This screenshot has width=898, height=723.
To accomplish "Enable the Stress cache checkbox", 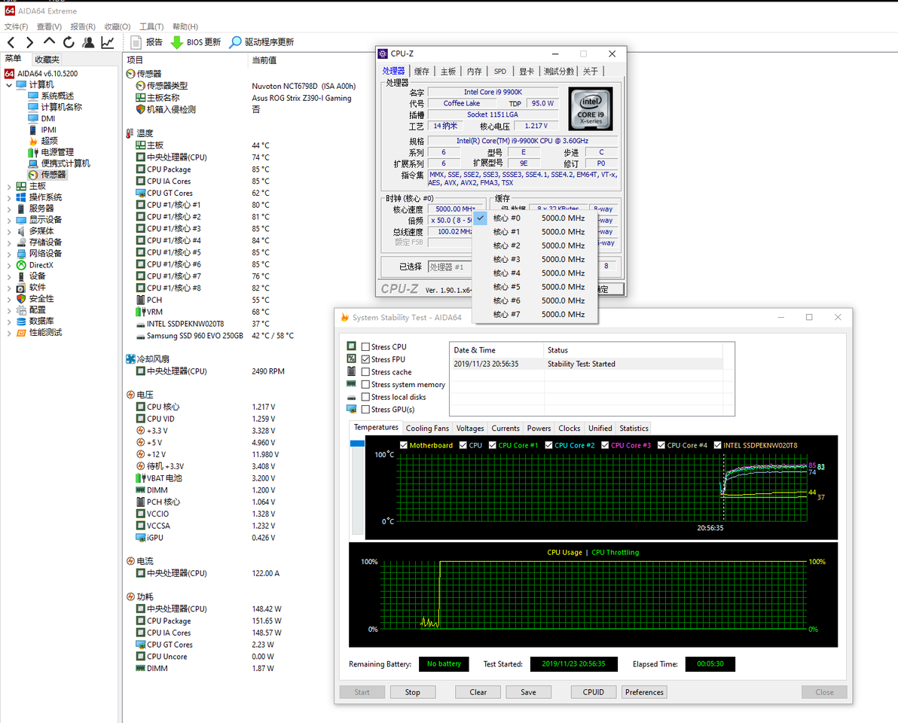I will [365, 371].
